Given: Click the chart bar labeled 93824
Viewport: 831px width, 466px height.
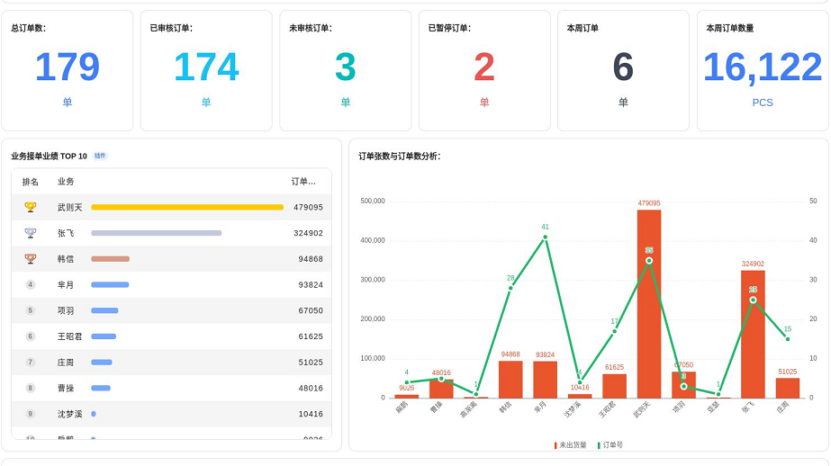Looking at the screenshot, I should point(545,380).
